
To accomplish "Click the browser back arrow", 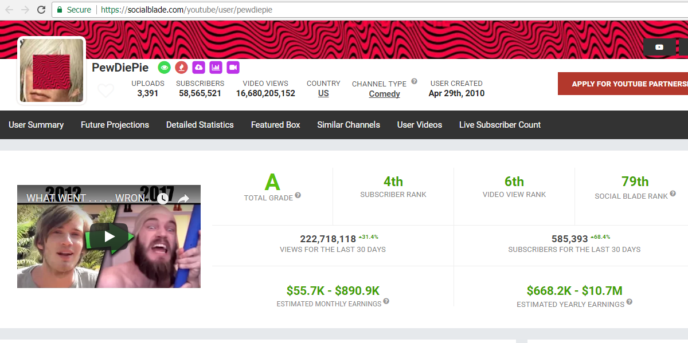I will [x=10, y=10].
